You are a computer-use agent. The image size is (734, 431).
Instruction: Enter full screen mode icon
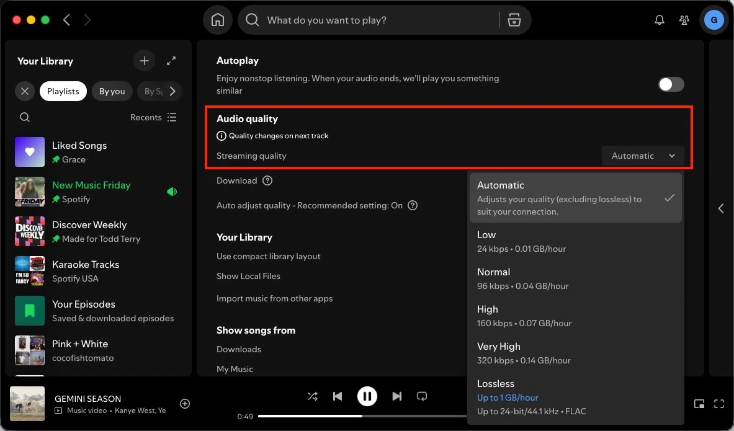pos(719,404)
